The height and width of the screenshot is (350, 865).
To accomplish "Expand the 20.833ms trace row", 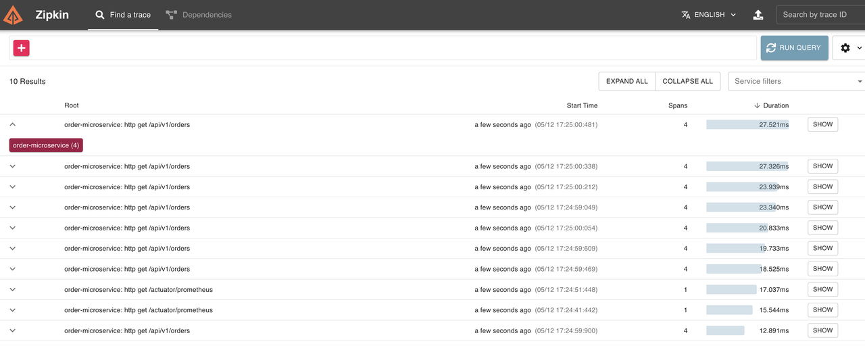I will click(x=13, y=228).
